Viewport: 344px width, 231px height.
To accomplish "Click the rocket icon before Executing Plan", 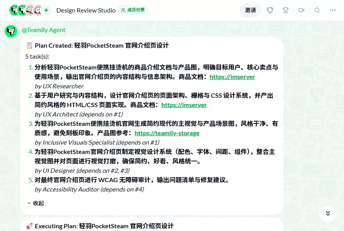I will point(29,226).
